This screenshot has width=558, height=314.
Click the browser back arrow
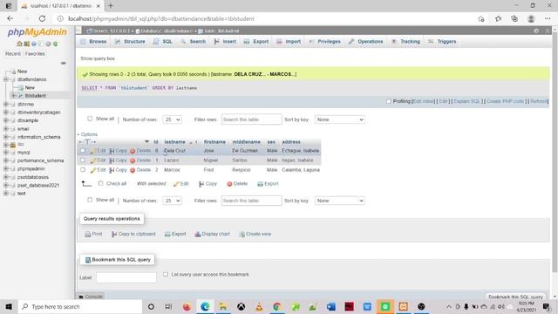click(10, 18)
